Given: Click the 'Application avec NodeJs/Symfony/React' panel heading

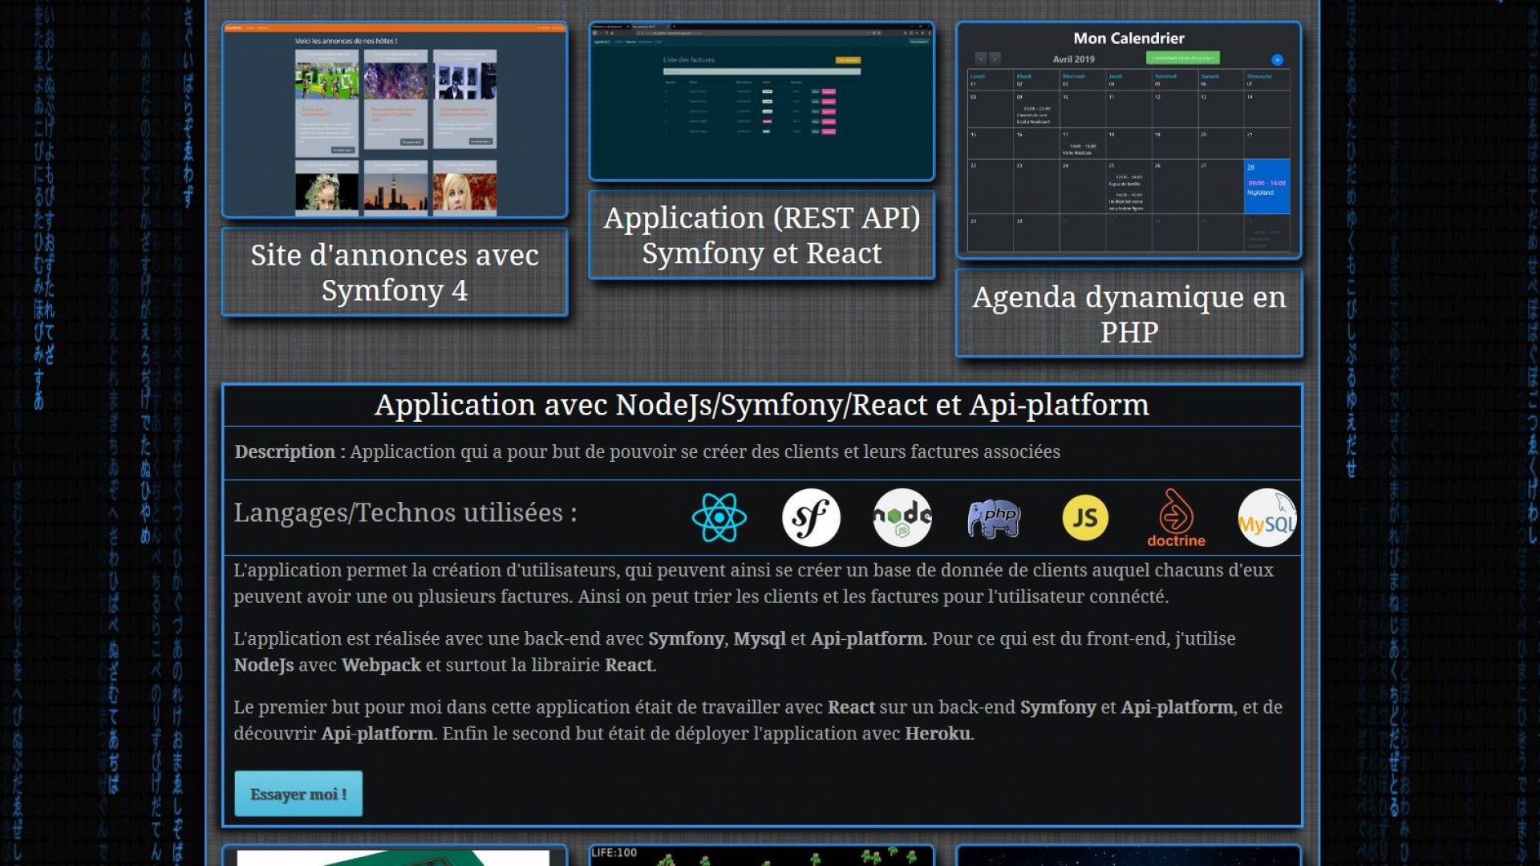Looking at the screenshot, I should click(761, 405).
